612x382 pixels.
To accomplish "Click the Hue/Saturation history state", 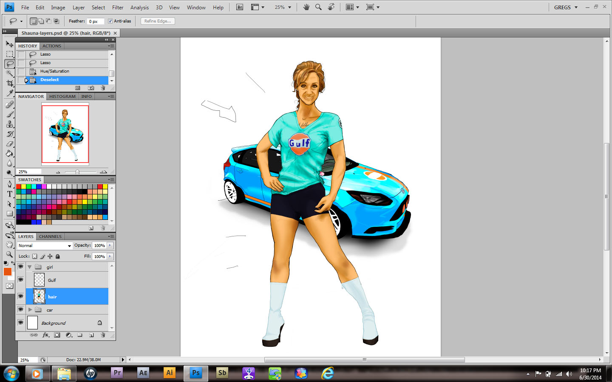I will coord(54,71).
